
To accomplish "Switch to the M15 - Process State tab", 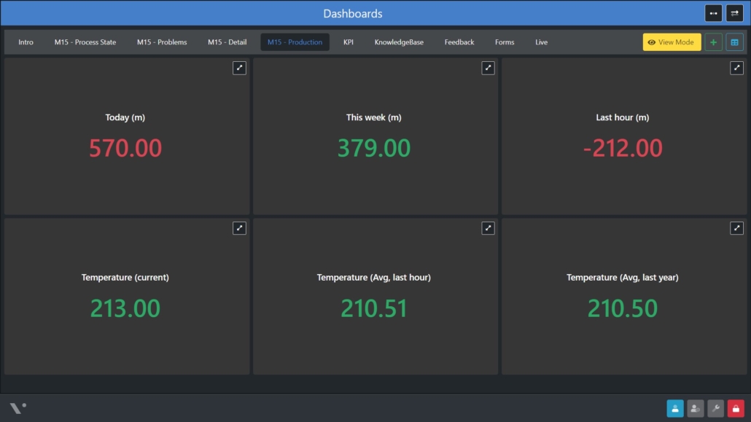I will tap(85, 42).
